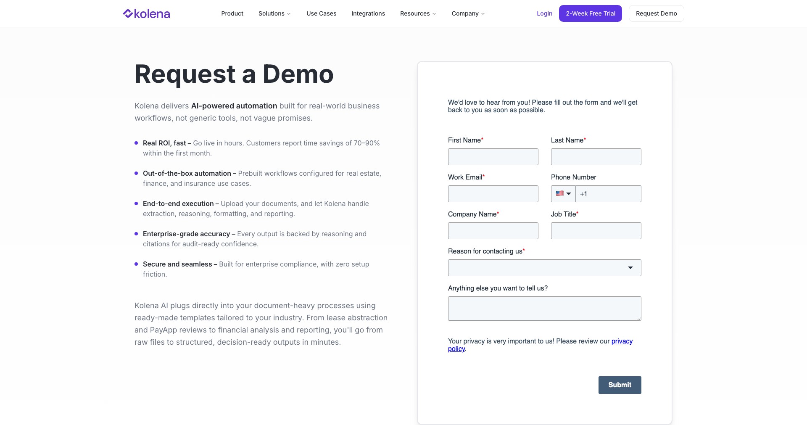Expand the Resources dropdown menu
Image resolution: width=807 pixels, height=425 pixels.
pos(418,13)
